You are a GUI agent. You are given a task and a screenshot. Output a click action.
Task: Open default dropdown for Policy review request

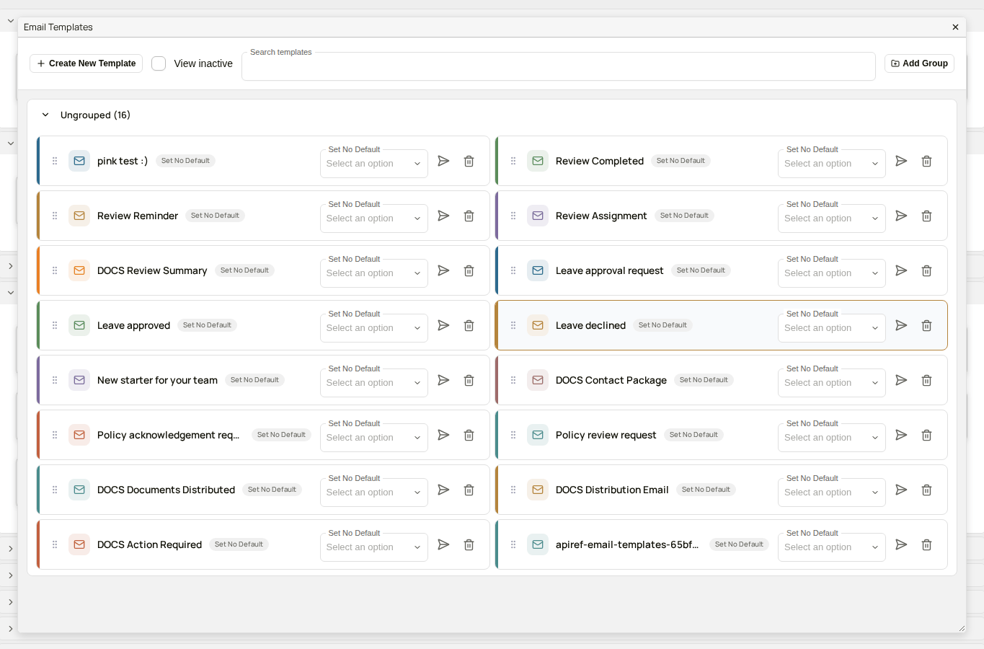click(832, 438)
